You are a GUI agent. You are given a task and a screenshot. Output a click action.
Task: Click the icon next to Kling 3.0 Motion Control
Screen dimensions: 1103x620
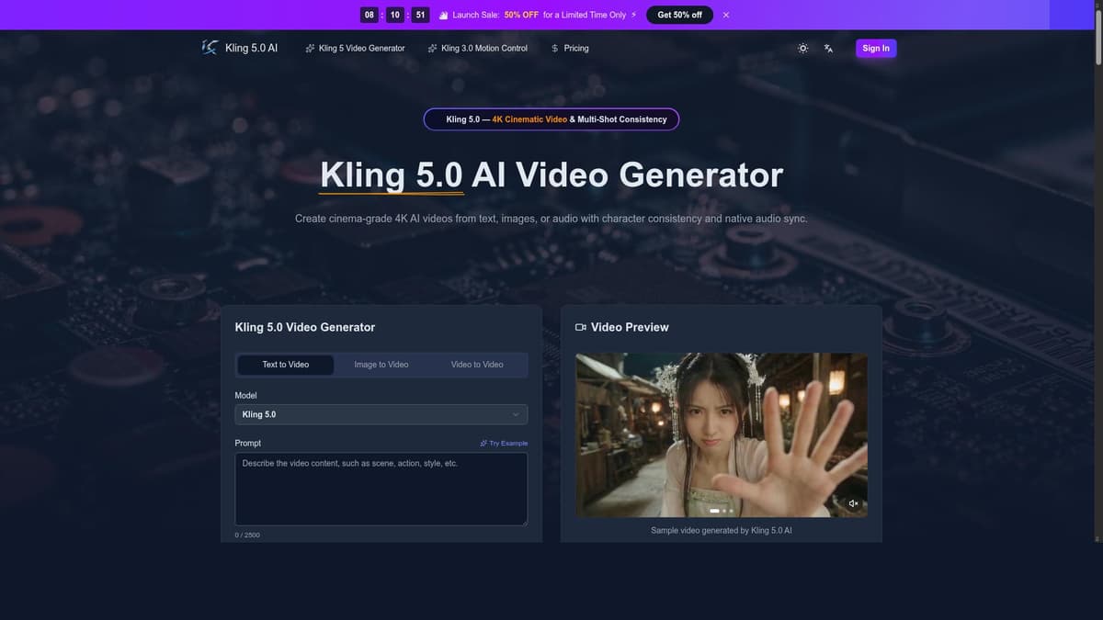pyautogui.click(x=431, y=47)
